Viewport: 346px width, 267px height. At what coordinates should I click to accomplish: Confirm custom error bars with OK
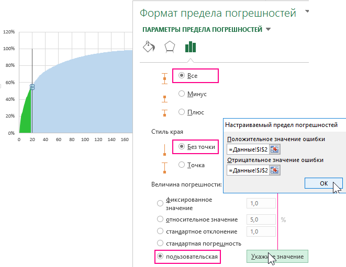coord(323,183)
